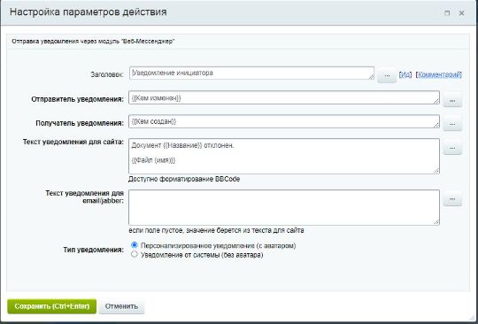
Task: Click label Тип уведомления:
Action: (x=93, y=250)
